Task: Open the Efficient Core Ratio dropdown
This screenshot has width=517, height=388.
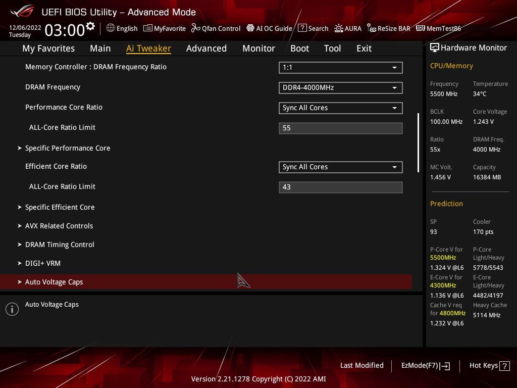Action: pyautogui.click(x=341, y=167)
